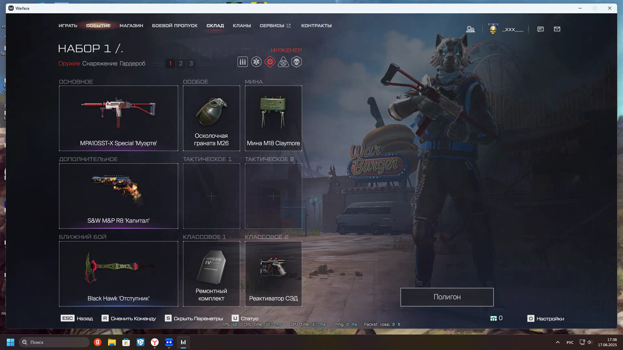Click the Поиск taskbar search field
This screenshot has width=623, height=350.
tap(54, 342)
